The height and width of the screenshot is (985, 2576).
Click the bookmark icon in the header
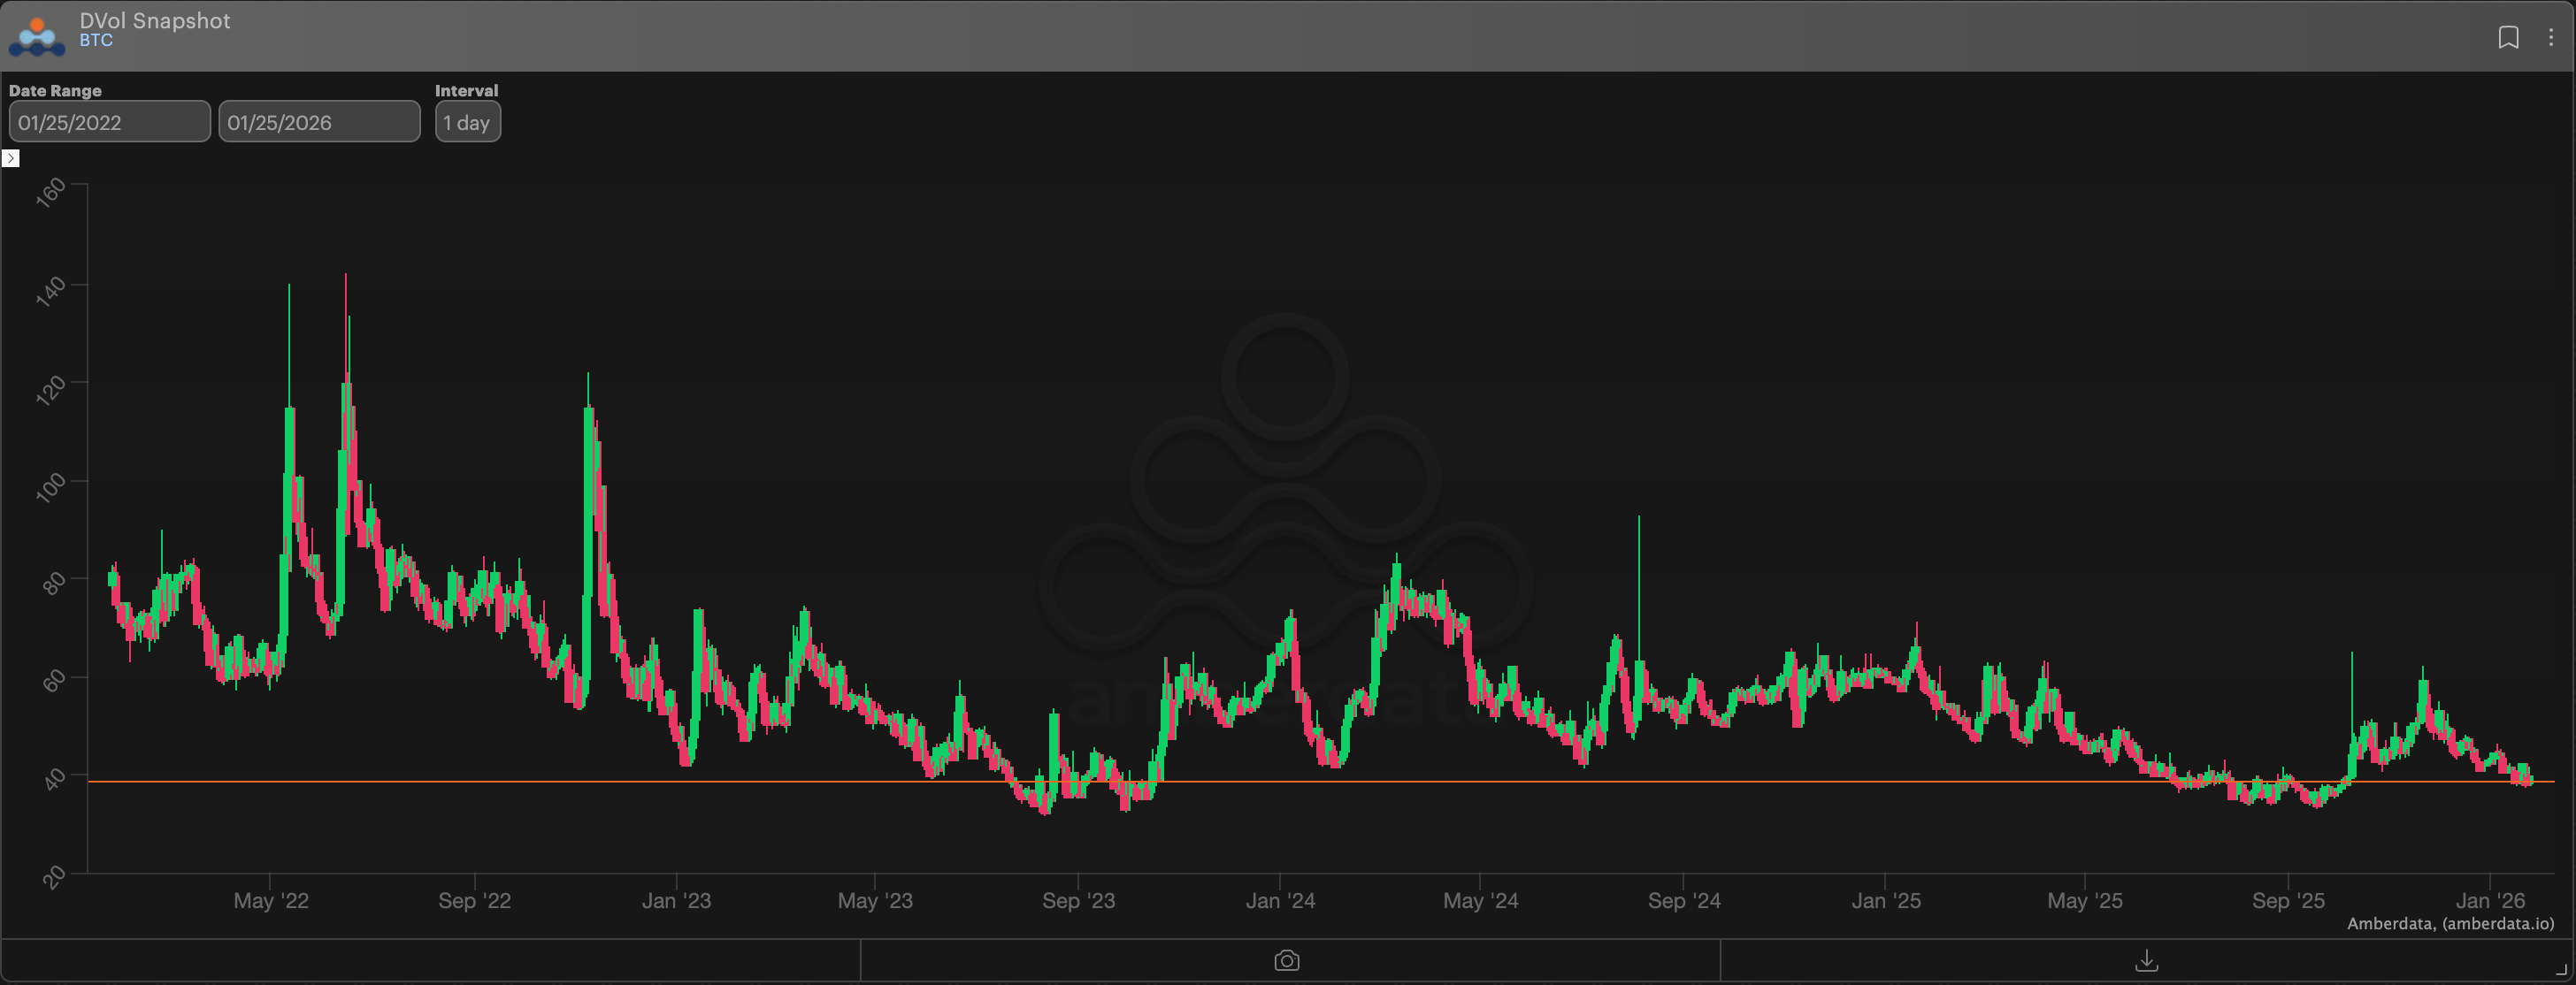point(2508,38)
